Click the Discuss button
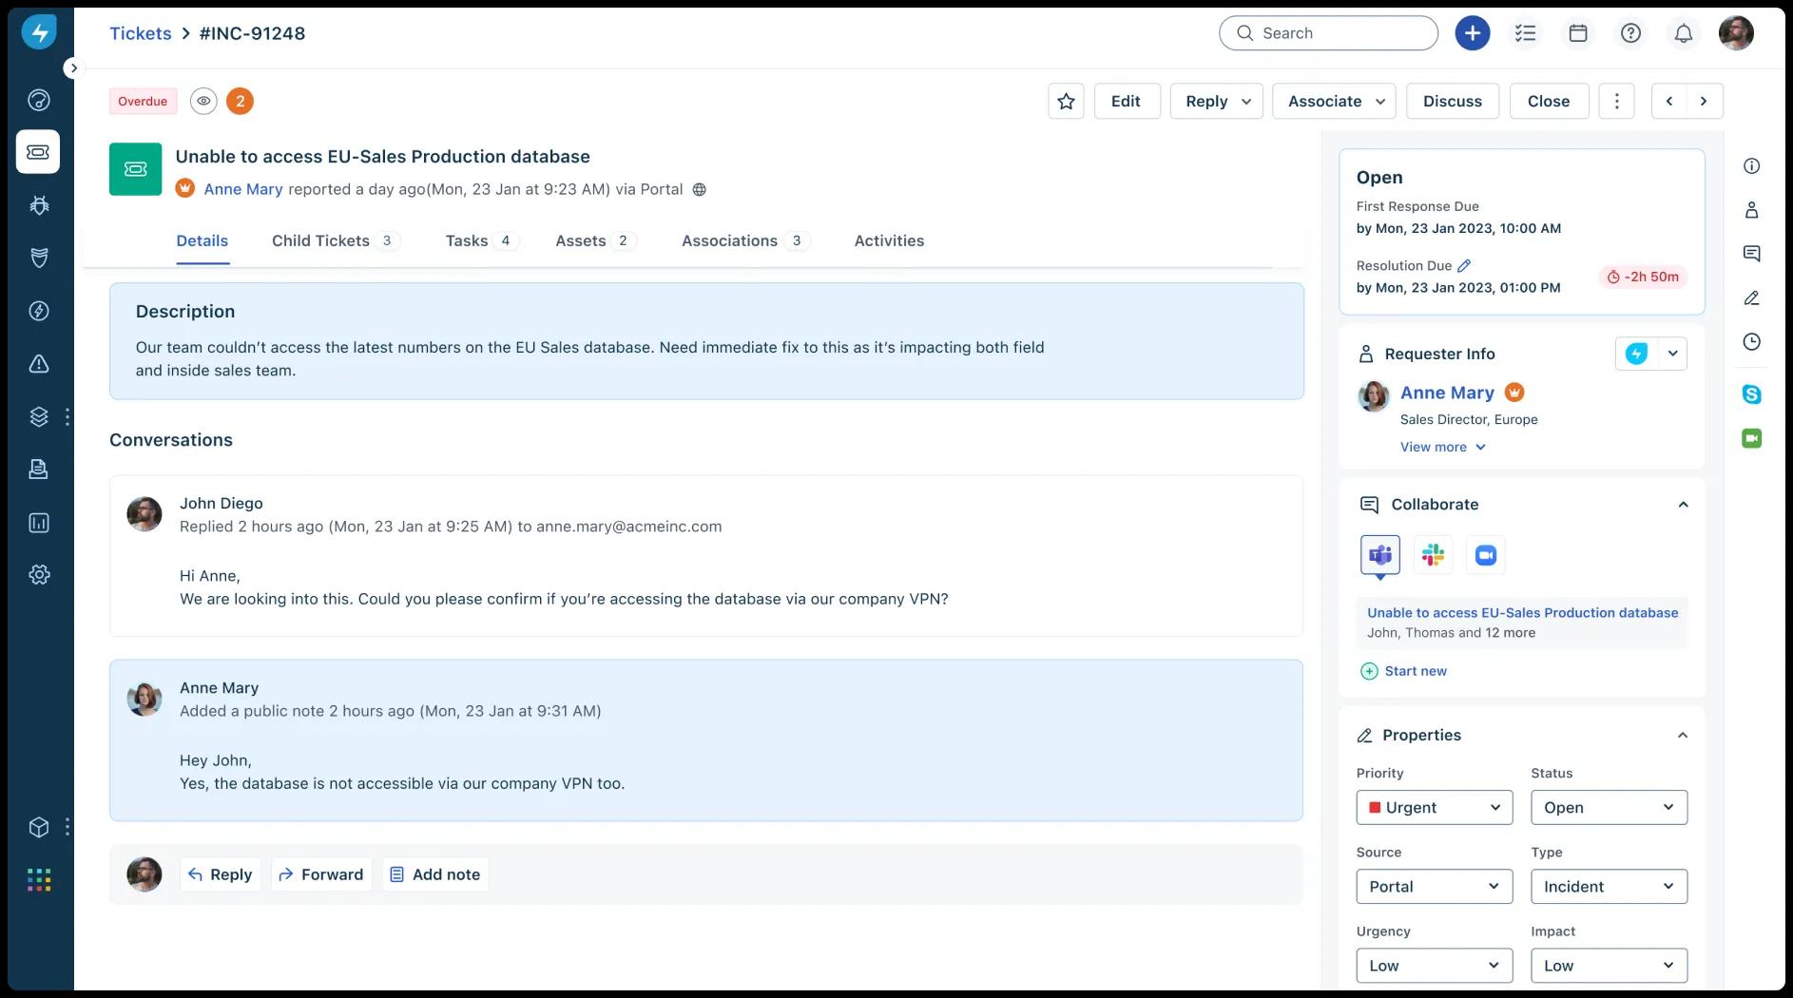 point(1452,102)
